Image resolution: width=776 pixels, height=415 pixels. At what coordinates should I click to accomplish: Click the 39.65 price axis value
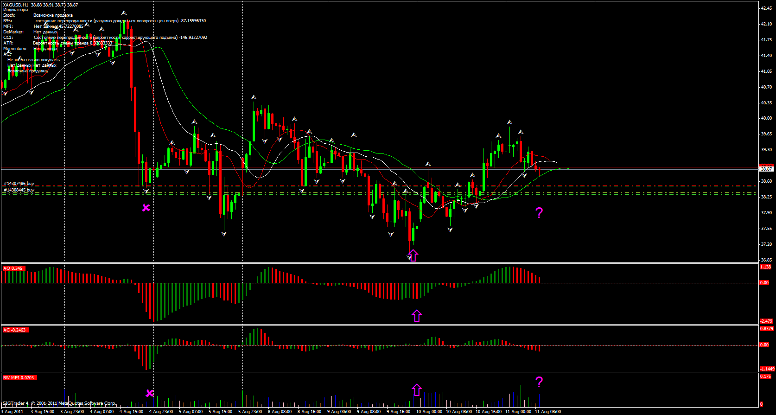tap(766, 134)
